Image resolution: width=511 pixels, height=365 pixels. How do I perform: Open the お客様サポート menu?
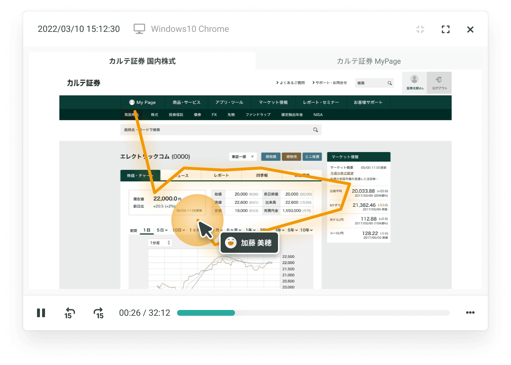[368, 102]
